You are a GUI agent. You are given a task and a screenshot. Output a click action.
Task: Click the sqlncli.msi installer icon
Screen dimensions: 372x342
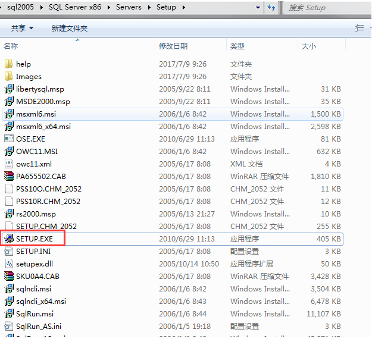[9, 288]
